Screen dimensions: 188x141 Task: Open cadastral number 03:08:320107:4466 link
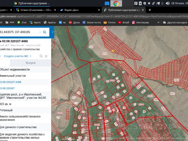[11, 82]
